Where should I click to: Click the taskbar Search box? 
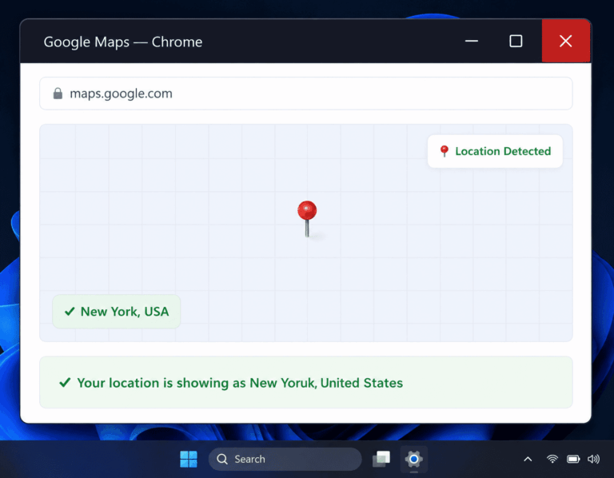pos(285,459)
